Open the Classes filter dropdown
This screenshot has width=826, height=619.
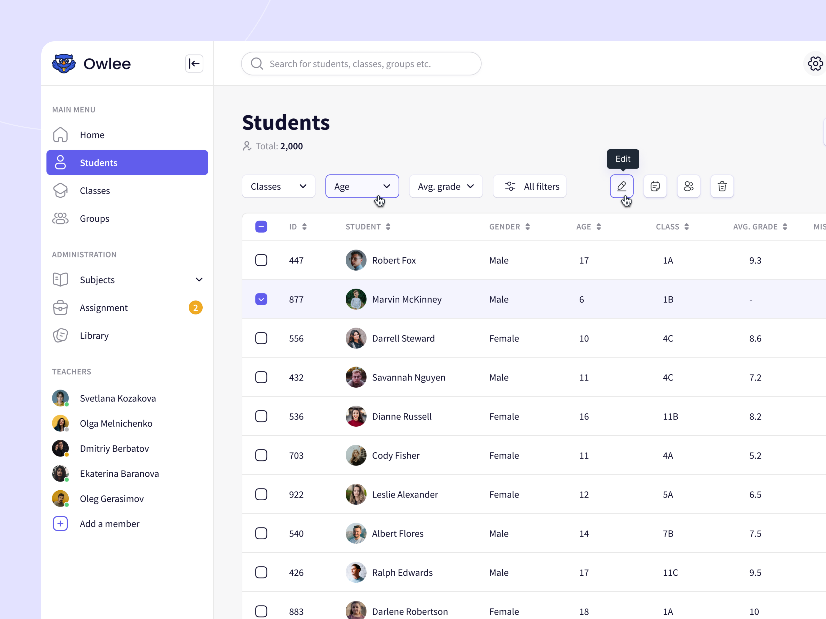click(279, 186)
